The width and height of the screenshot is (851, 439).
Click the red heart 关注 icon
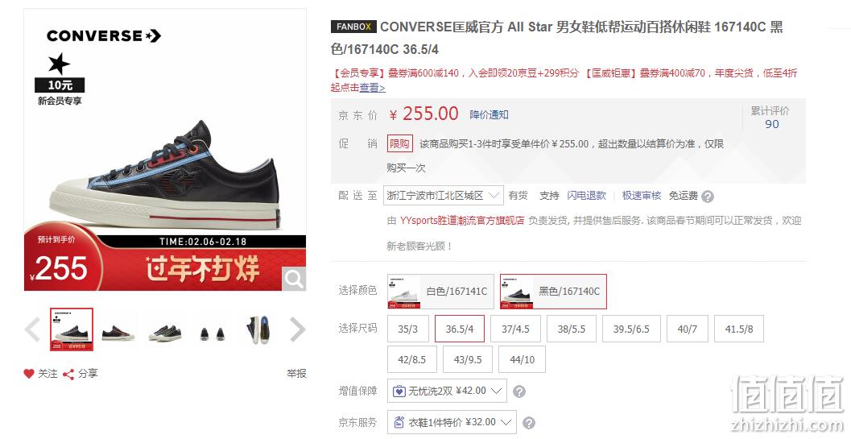(29, 374)
